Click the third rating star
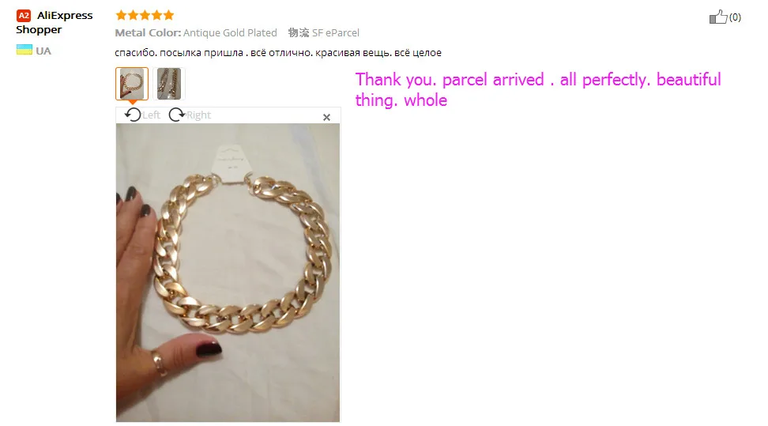 coord(145,15)
